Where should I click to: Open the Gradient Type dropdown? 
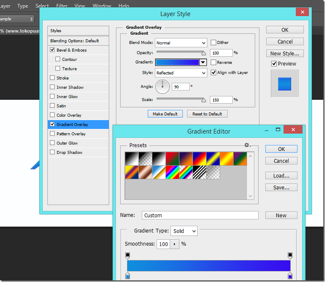point(184,231)
